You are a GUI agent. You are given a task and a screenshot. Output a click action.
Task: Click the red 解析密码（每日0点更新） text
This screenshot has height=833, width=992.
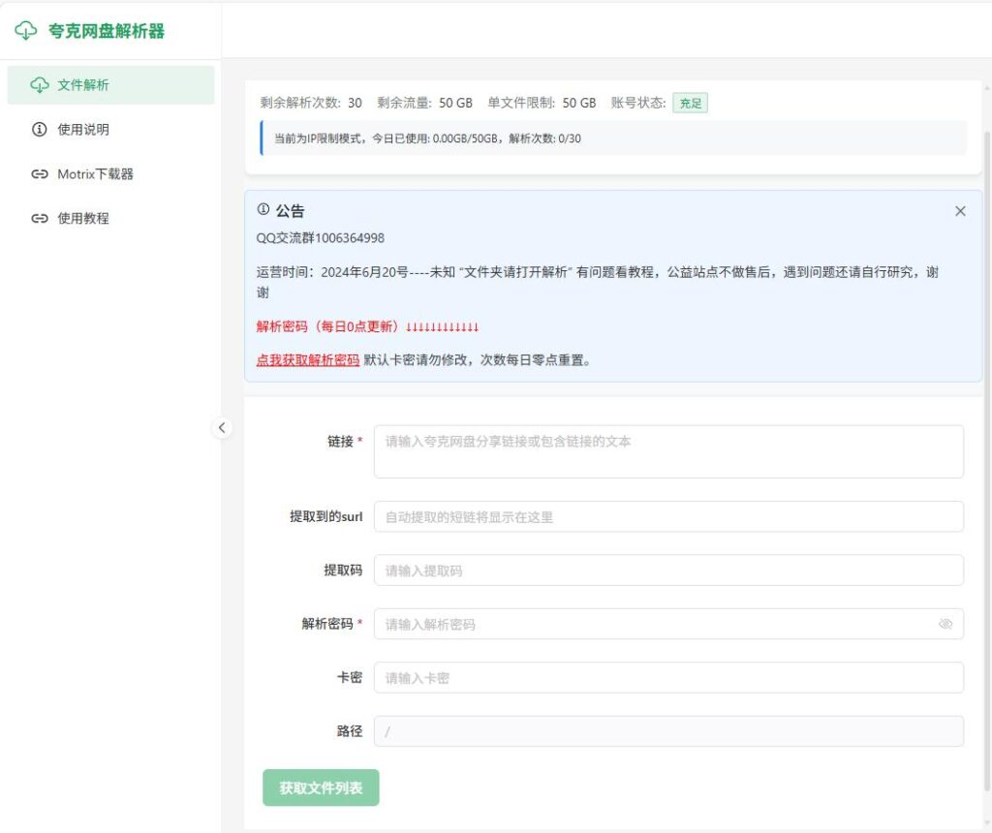pos(367,326)
